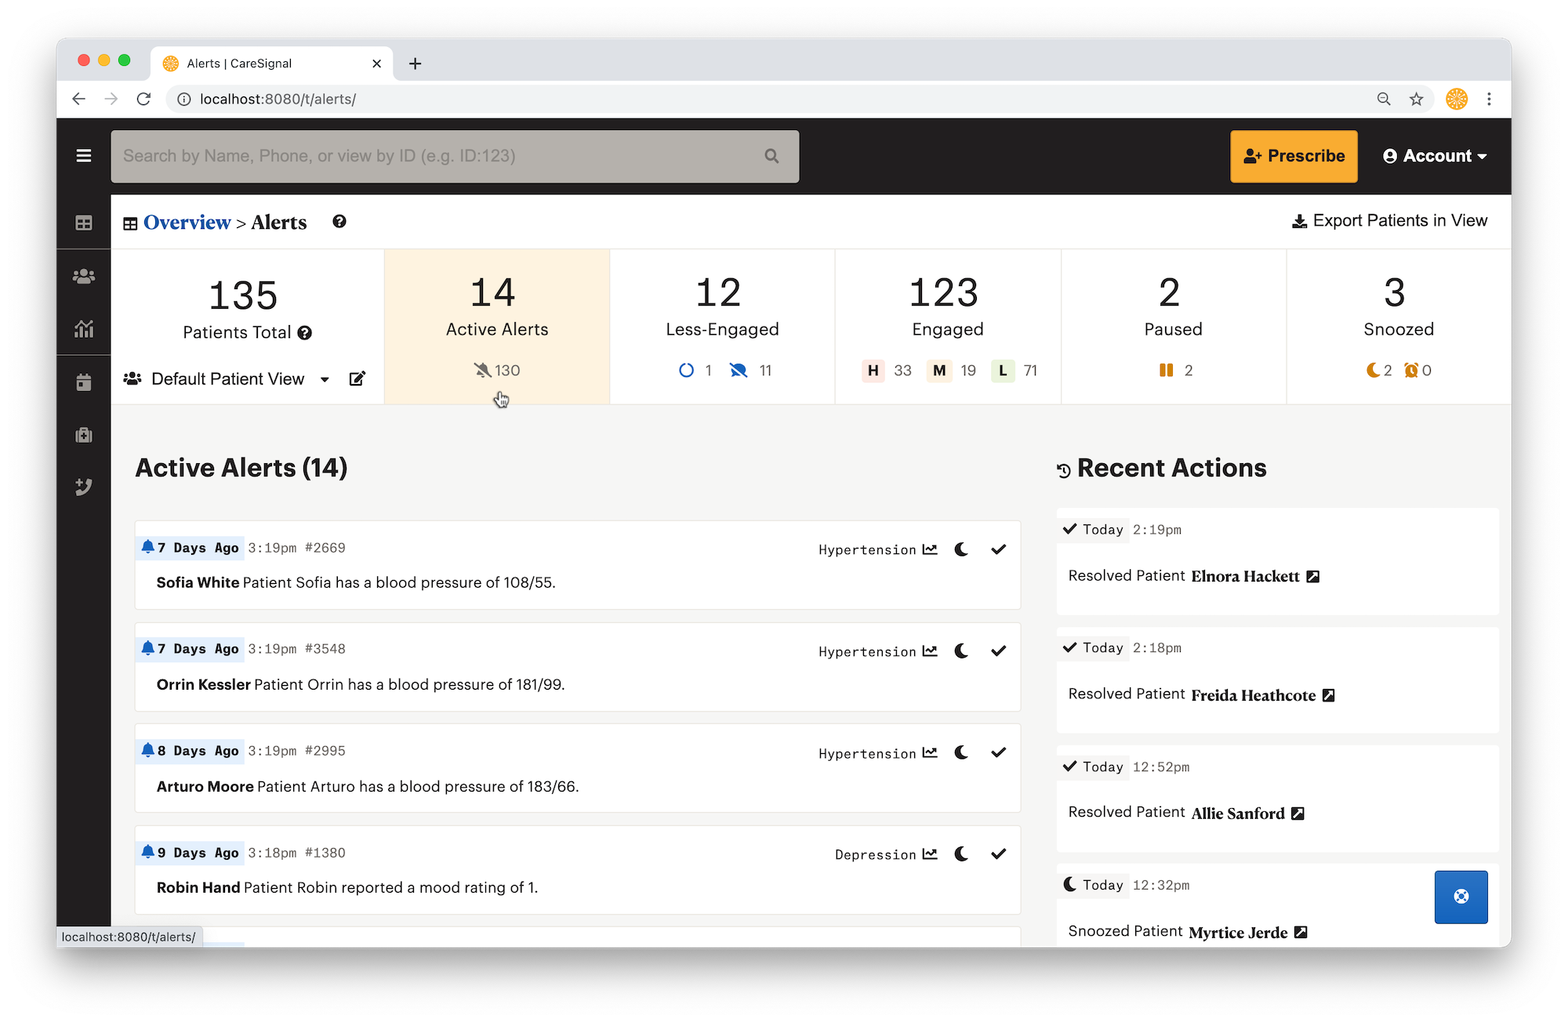The image size is (1568, 1022).
Task: Select the Active Alerts summary tab
Action: [497, 327]
